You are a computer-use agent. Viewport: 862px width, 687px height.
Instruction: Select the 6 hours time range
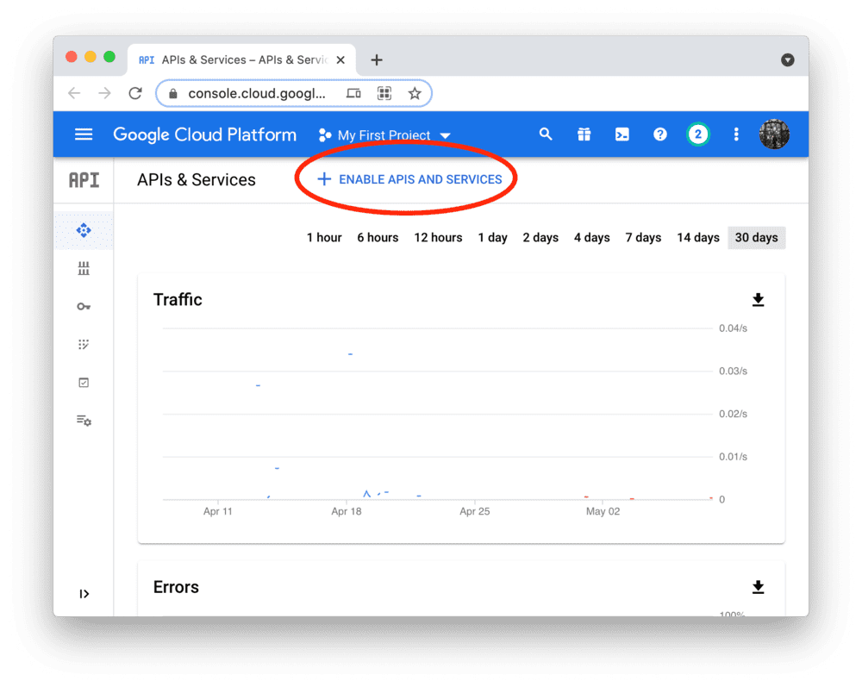378,237
